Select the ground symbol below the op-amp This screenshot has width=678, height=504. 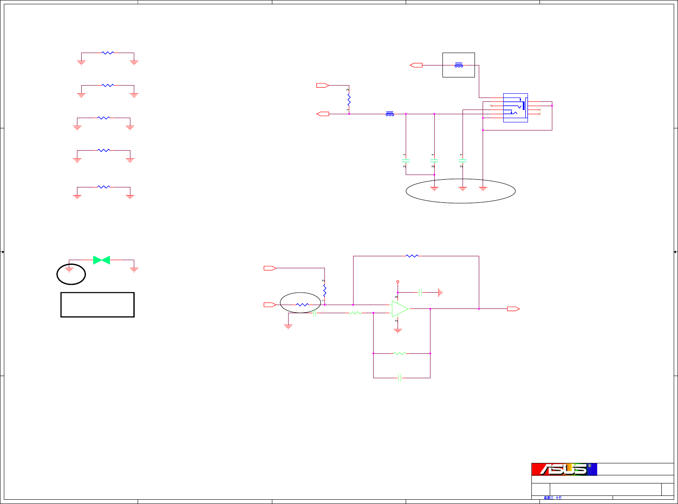pos(398,330)
